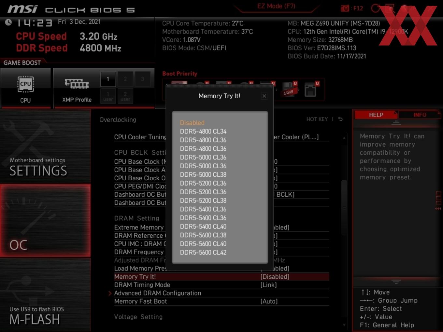Click the MSI logo

(22, 9)
